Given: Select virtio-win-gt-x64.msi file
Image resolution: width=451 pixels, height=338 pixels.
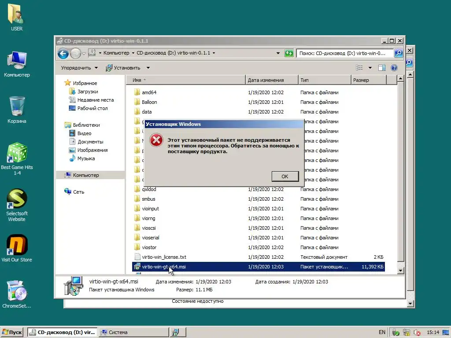Looking at the screenshot, I should (258, 267).
